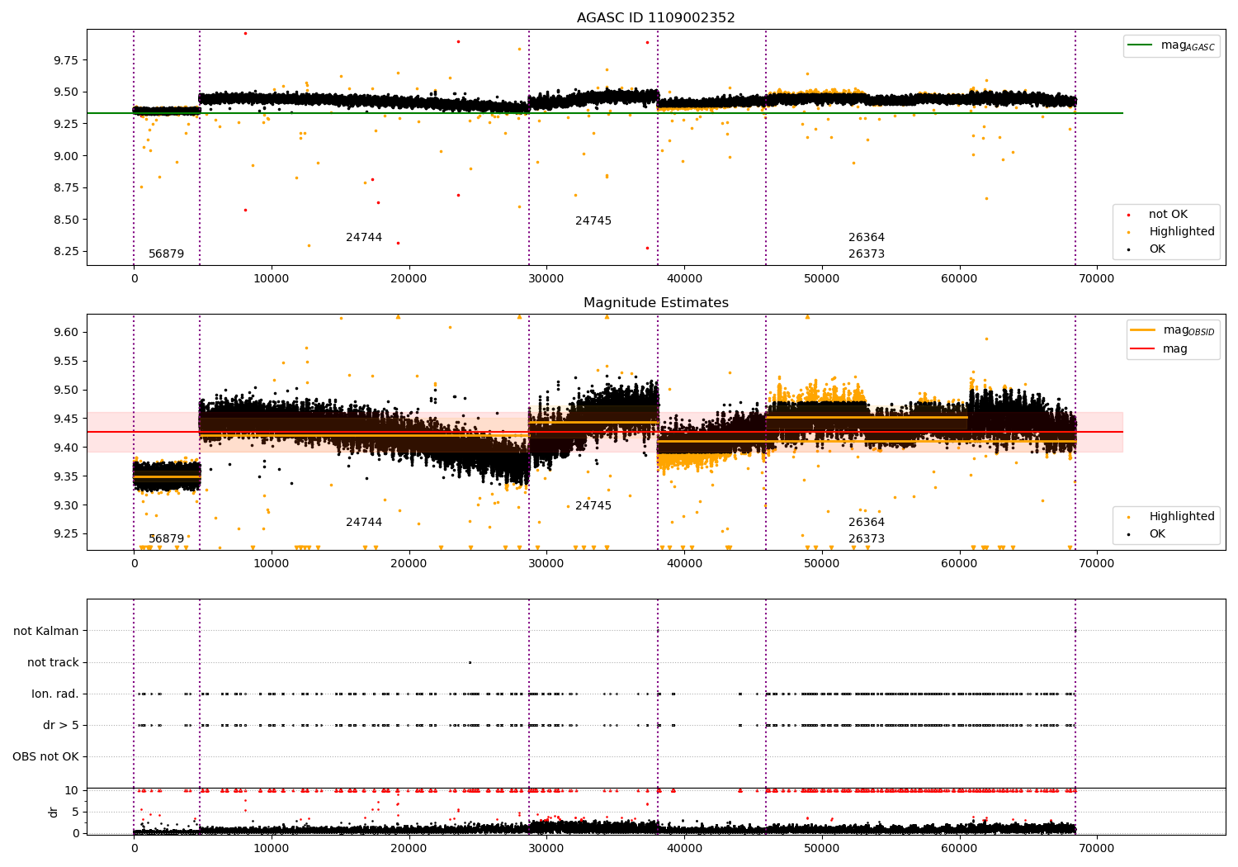The width and height of the screenshot is (1238, 867).
Task: Click the 10000 x-tick under bottom plot
Action: [272, 848]
